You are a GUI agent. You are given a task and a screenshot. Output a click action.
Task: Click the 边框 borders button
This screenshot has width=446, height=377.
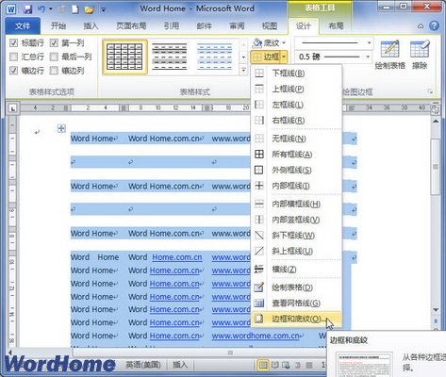coord(266,57)
